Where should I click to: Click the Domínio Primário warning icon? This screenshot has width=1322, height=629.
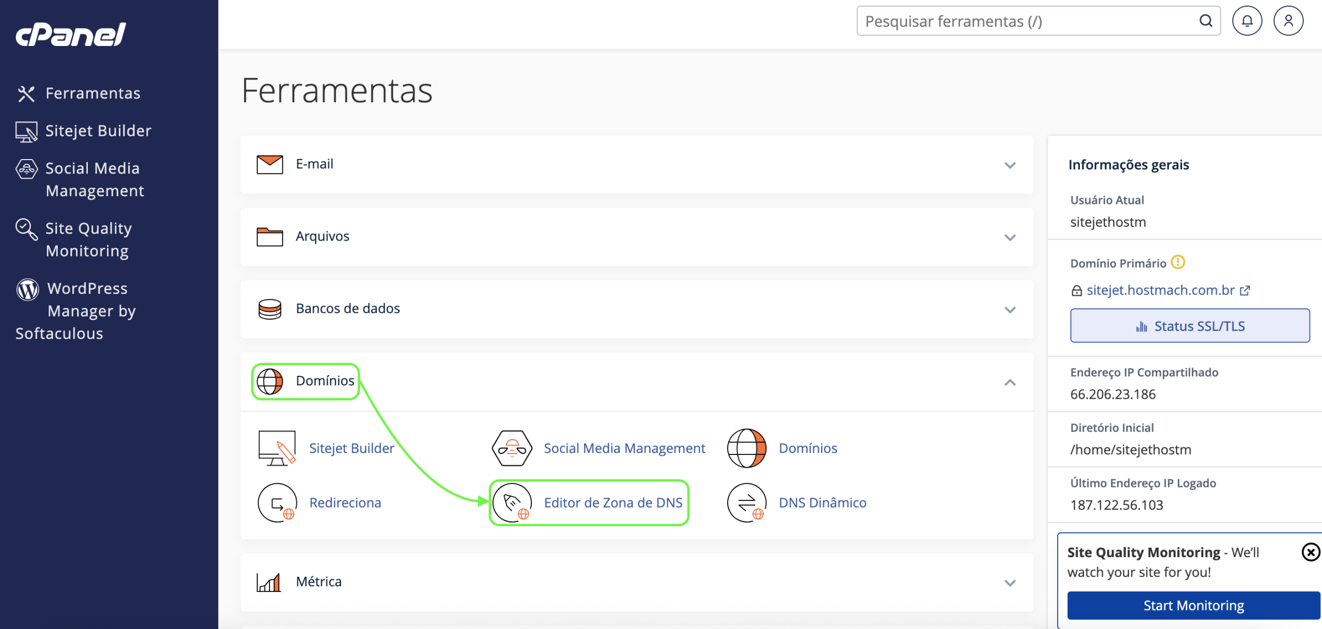click(x=1177, y=262)
